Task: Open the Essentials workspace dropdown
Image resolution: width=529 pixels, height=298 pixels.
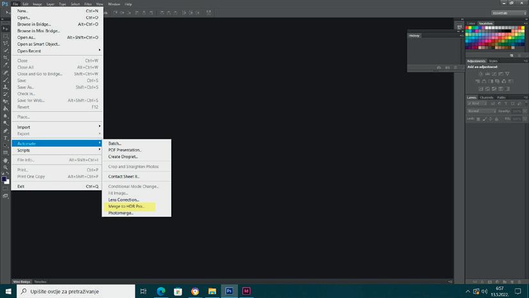Action: (x=509, y=13)
